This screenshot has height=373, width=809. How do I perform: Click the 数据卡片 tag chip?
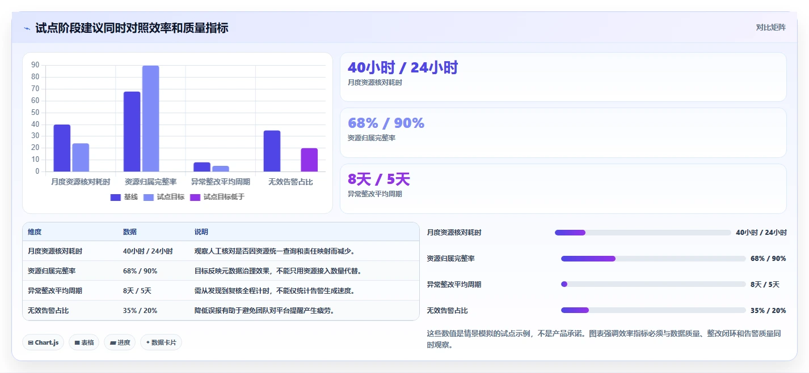[161, 342]
